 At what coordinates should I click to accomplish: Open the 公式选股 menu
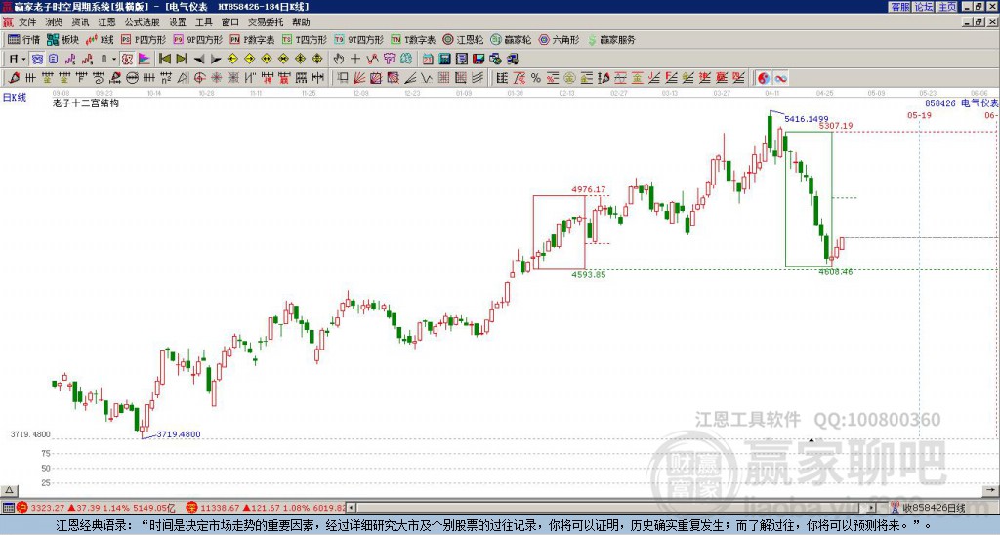tap(142, 22)
